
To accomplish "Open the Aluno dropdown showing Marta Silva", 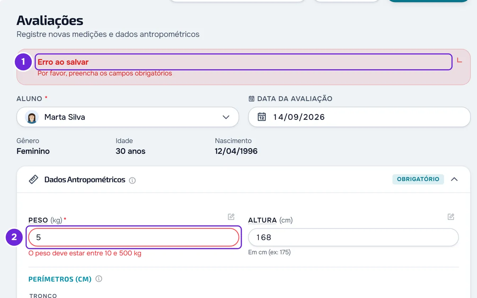I will (x=128, y=117).
